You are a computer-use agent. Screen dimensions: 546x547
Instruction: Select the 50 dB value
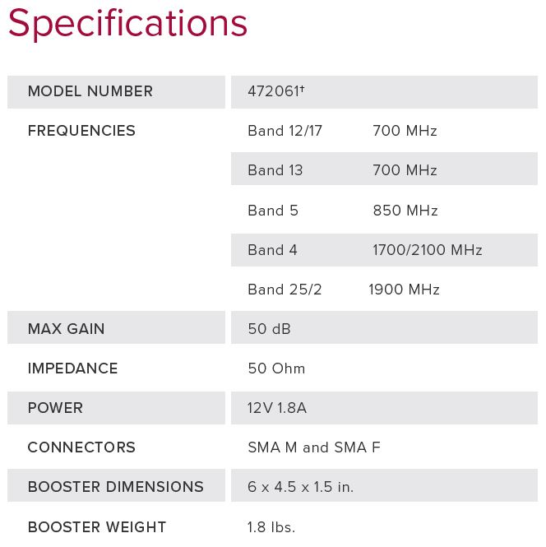[269, 329]
